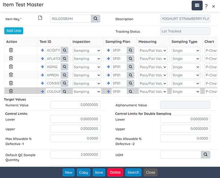The width and height of the screenshot is (220, 178).
Task: Delete the ACIDITY row with trash icon
Action: coord(11,50)
